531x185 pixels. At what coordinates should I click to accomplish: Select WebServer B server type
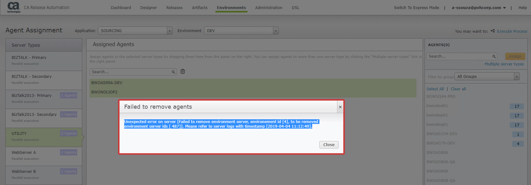pyautogui.click(x=44, y=175)
